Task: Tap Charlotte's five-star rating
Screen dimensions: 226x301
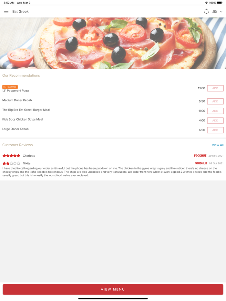Action: (x=11, y=156)
